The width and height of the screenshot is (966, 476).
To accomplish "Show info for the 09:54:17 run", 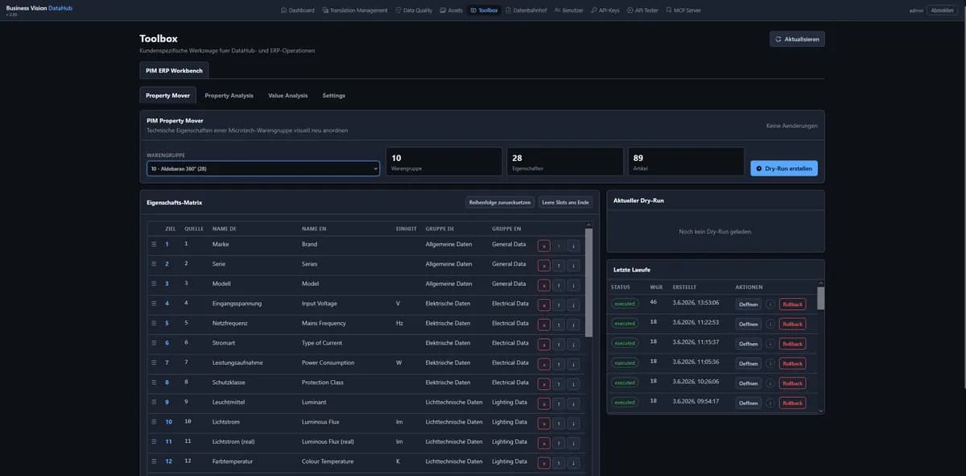I will [x=770, y=403].
